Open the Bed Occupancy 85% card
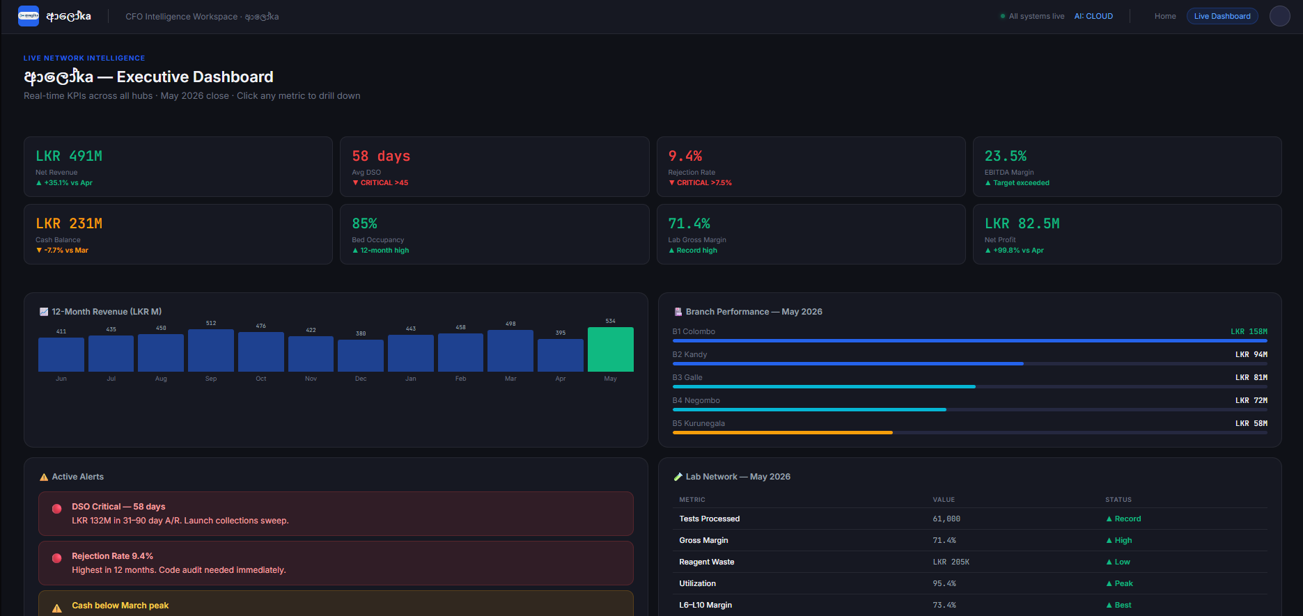 click(494, 234)
